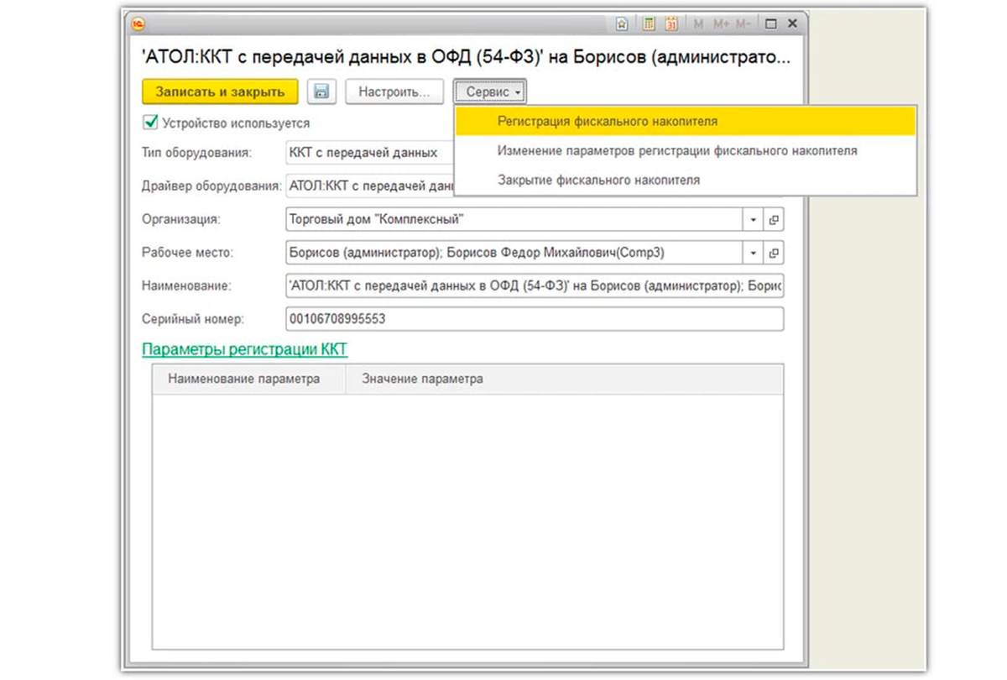1007x680 pixels.
Task: Uncheck Устройство используется checkbox
Action: [151, 123]
